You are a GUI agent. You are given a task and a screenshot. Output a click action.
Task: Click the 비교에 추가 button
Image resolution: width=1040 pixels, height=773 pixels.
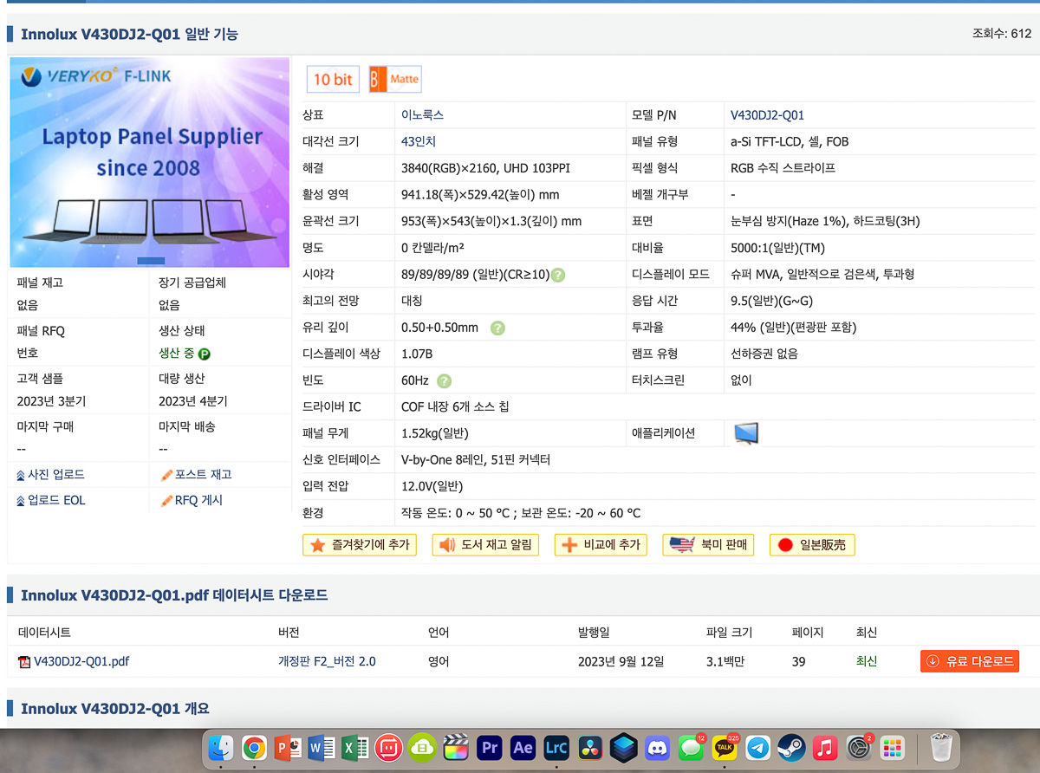(601, 545)
